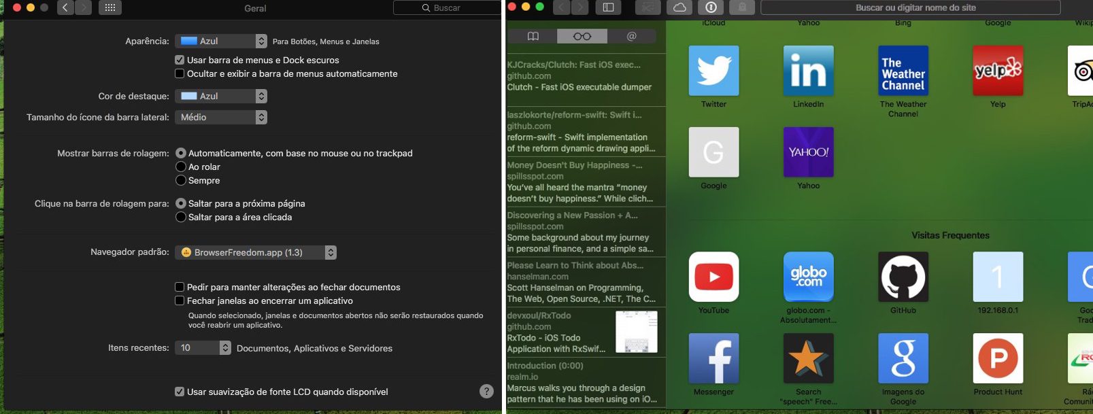The width and height of the screenshot is (1093, 414).
Task: Go forward in the Safari toolbar
Action: click(x=580, y=7)
